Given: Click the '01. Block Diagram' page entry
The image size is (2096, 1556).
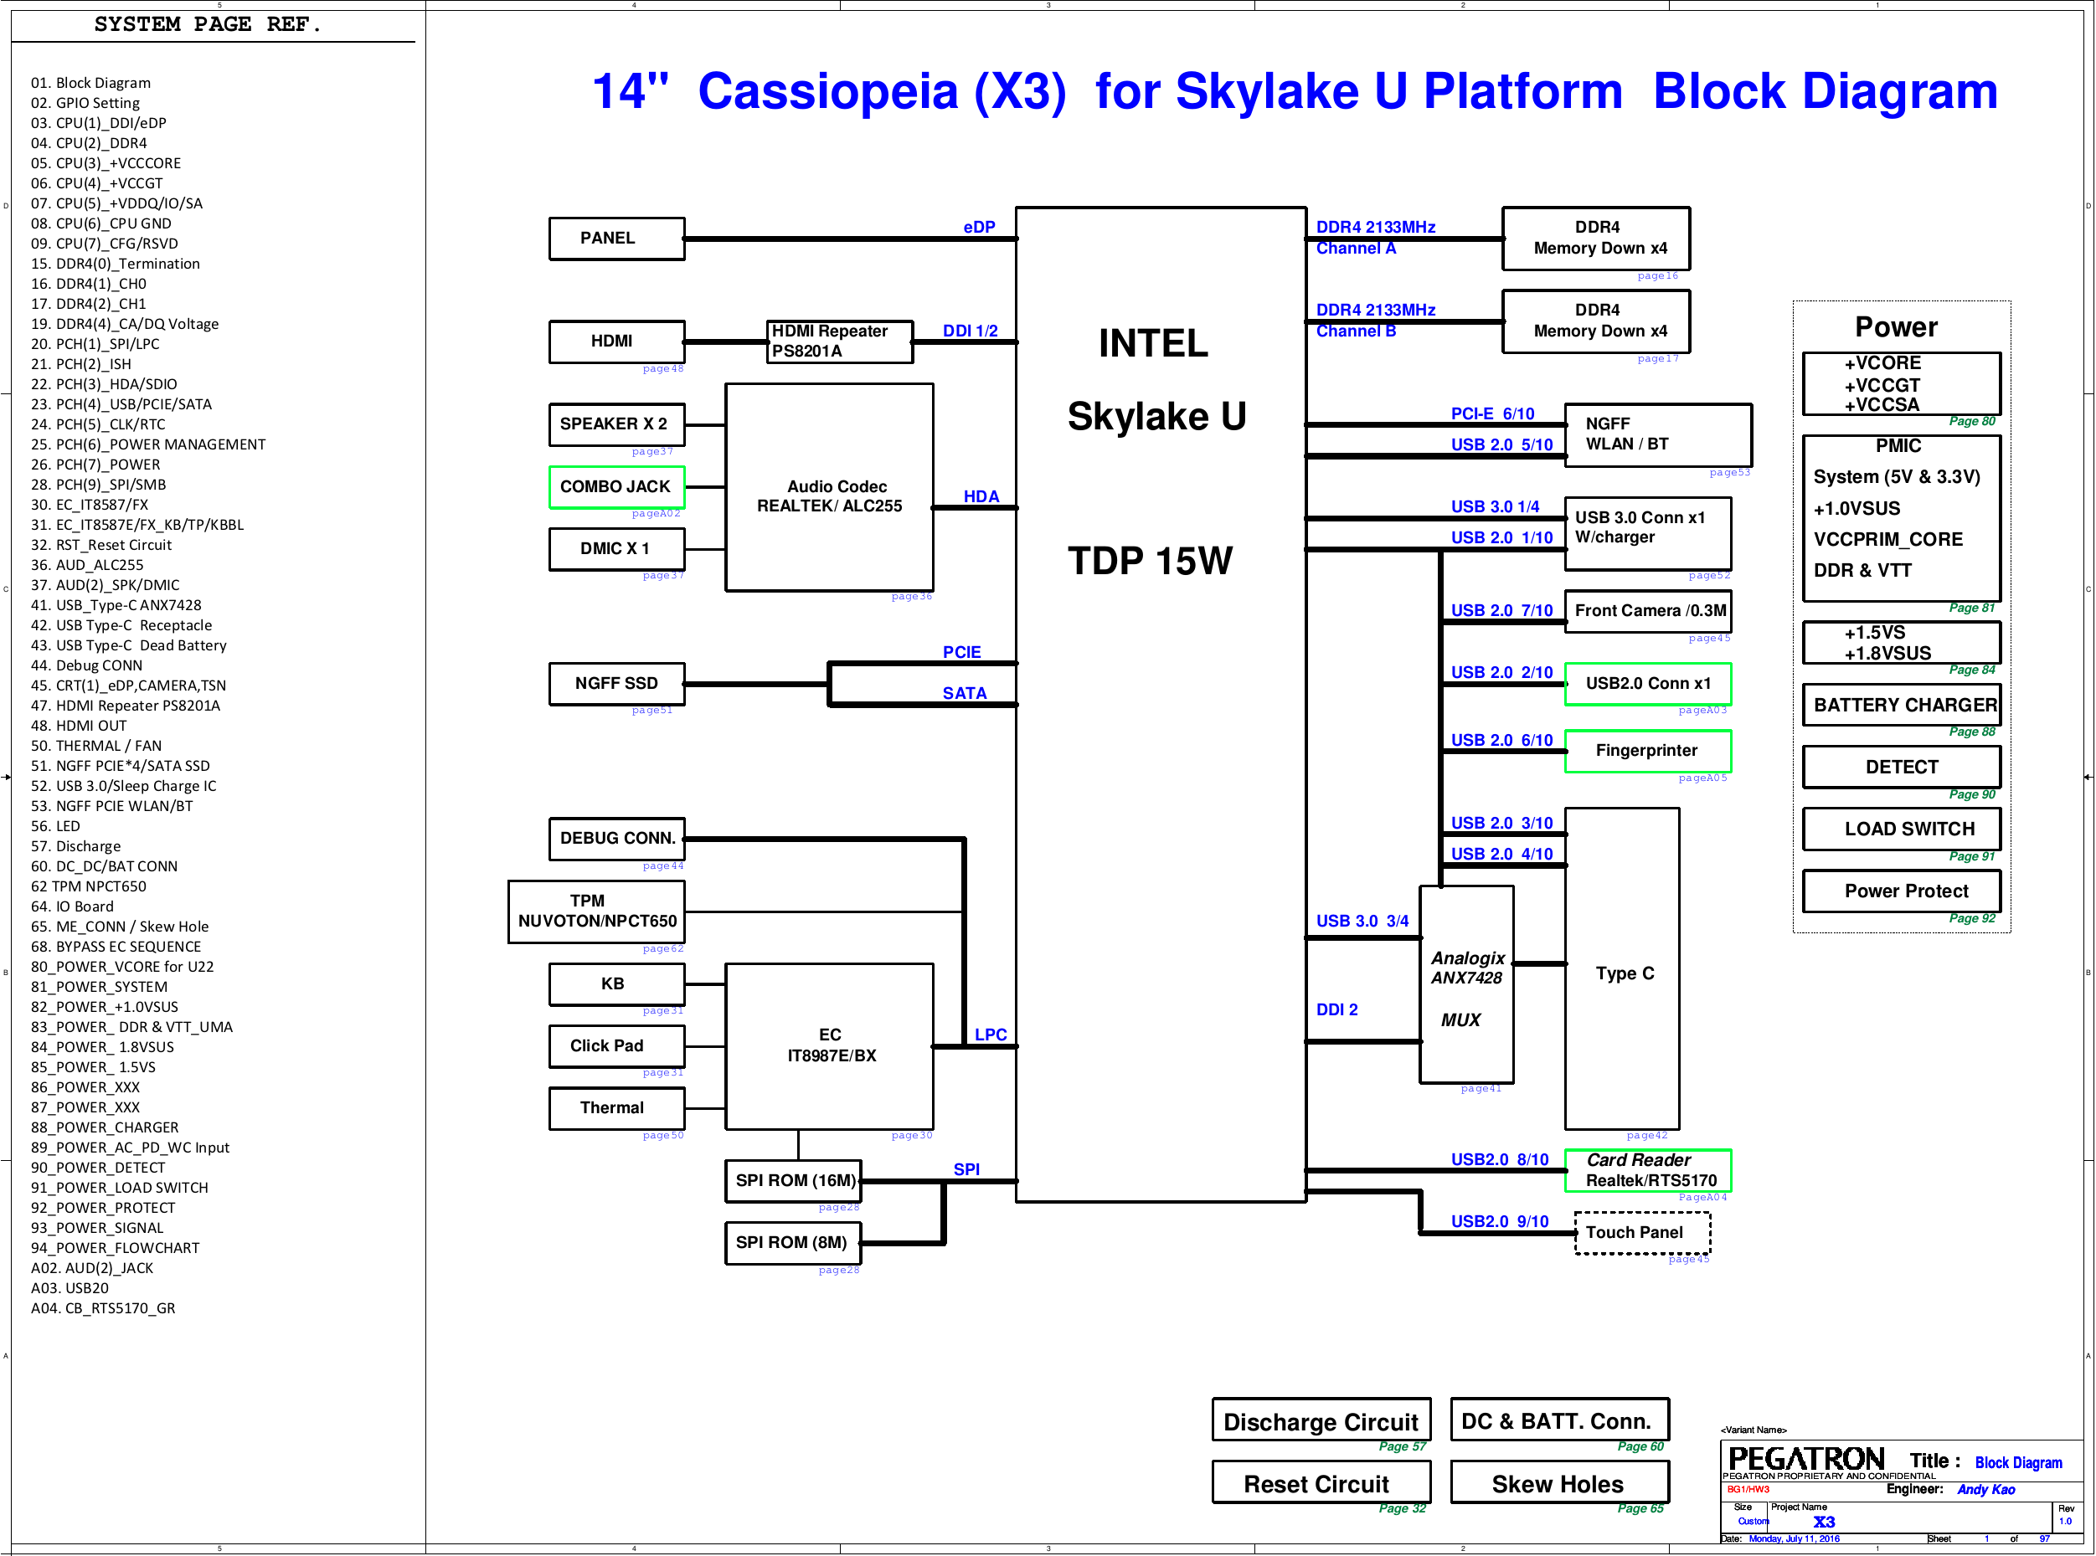Looking at the screenshot, I should pyautogui.click(x=90, y=83).
